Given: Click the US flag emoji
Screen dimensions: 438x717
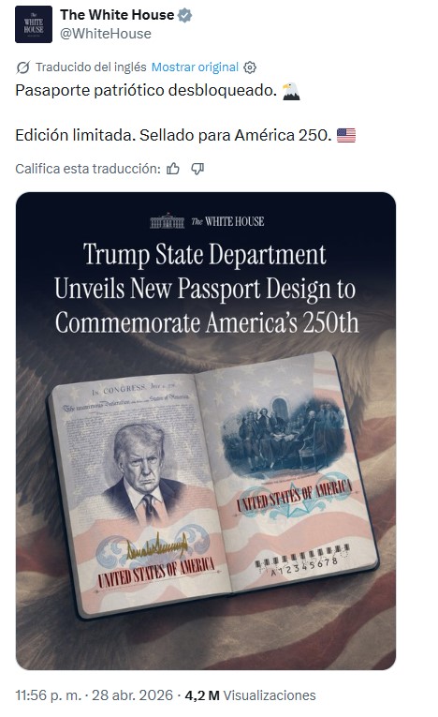Looking at the screenshot, I should pyautogui.click(x=346, y=135).
